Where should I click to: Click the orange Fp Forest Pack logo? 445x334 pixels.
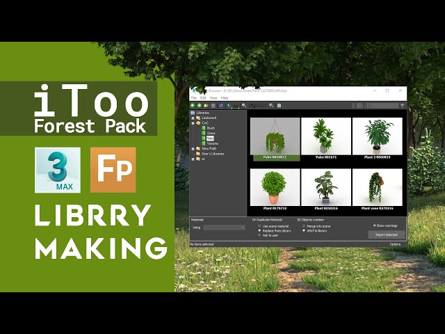click(x=113, y=170)
